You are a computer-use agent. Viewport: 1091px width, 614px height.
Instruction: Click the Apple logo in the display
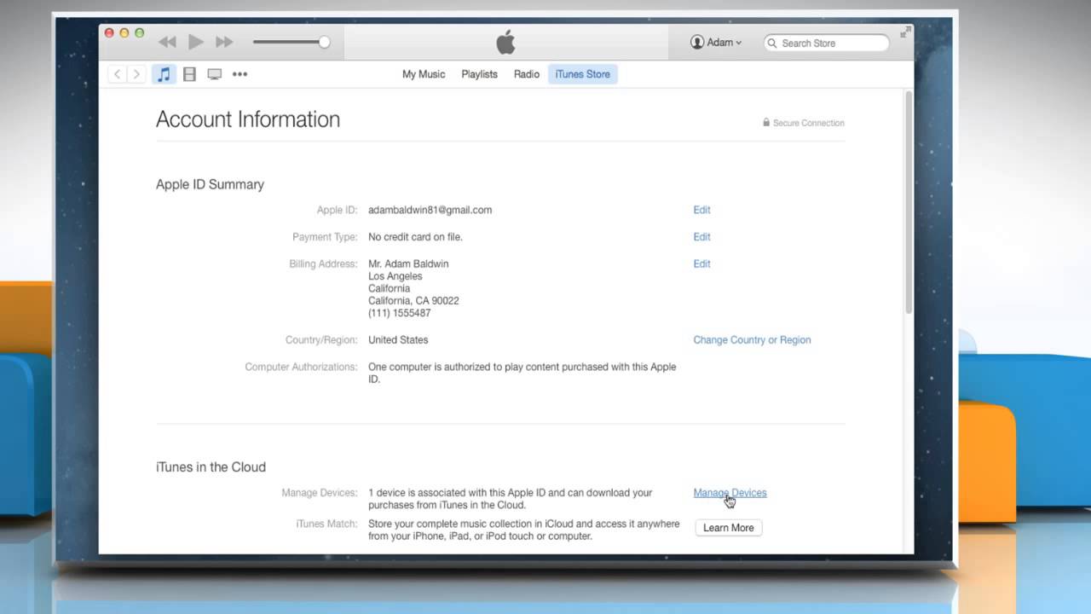(505, 42)
